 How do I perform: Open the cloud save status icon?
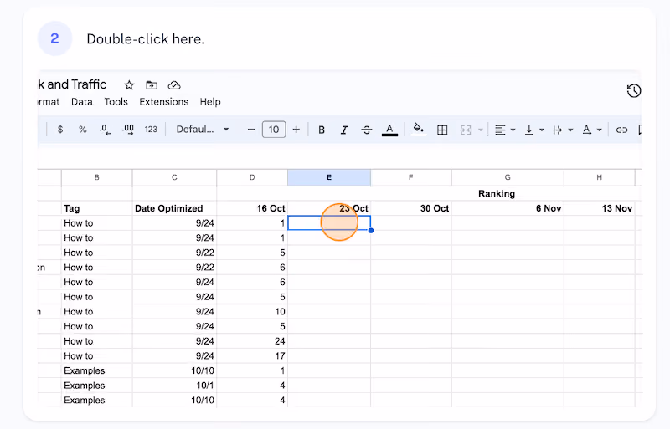tap(174, 85)
